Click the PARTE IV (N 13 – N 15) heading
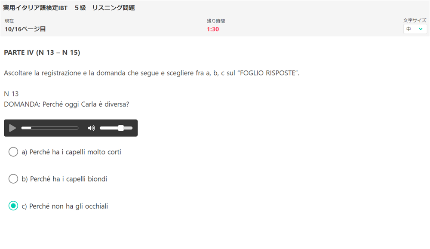The height and width of the screenshot is (249, 430). (x=42, y=52)
